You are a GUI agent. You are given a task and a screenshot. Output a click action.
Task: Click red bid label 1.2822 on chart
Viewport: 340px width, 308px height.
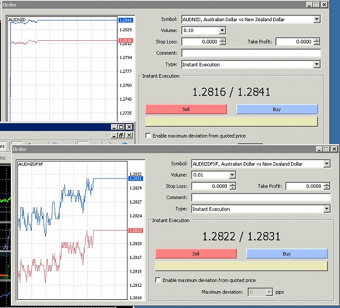click(136, 230)
